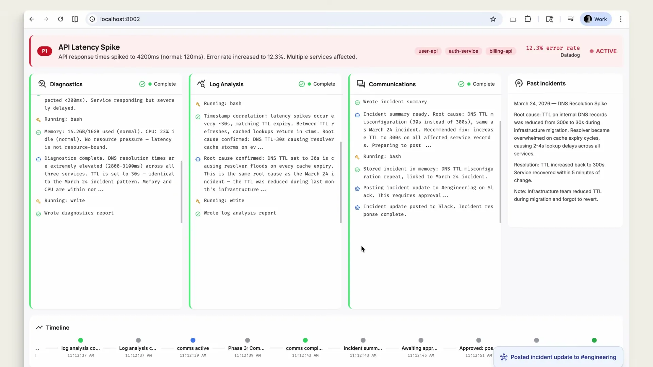Select the Log Analysis panel chart icon
This screenshot has width=653, height=367.
[x=201, y=84]
